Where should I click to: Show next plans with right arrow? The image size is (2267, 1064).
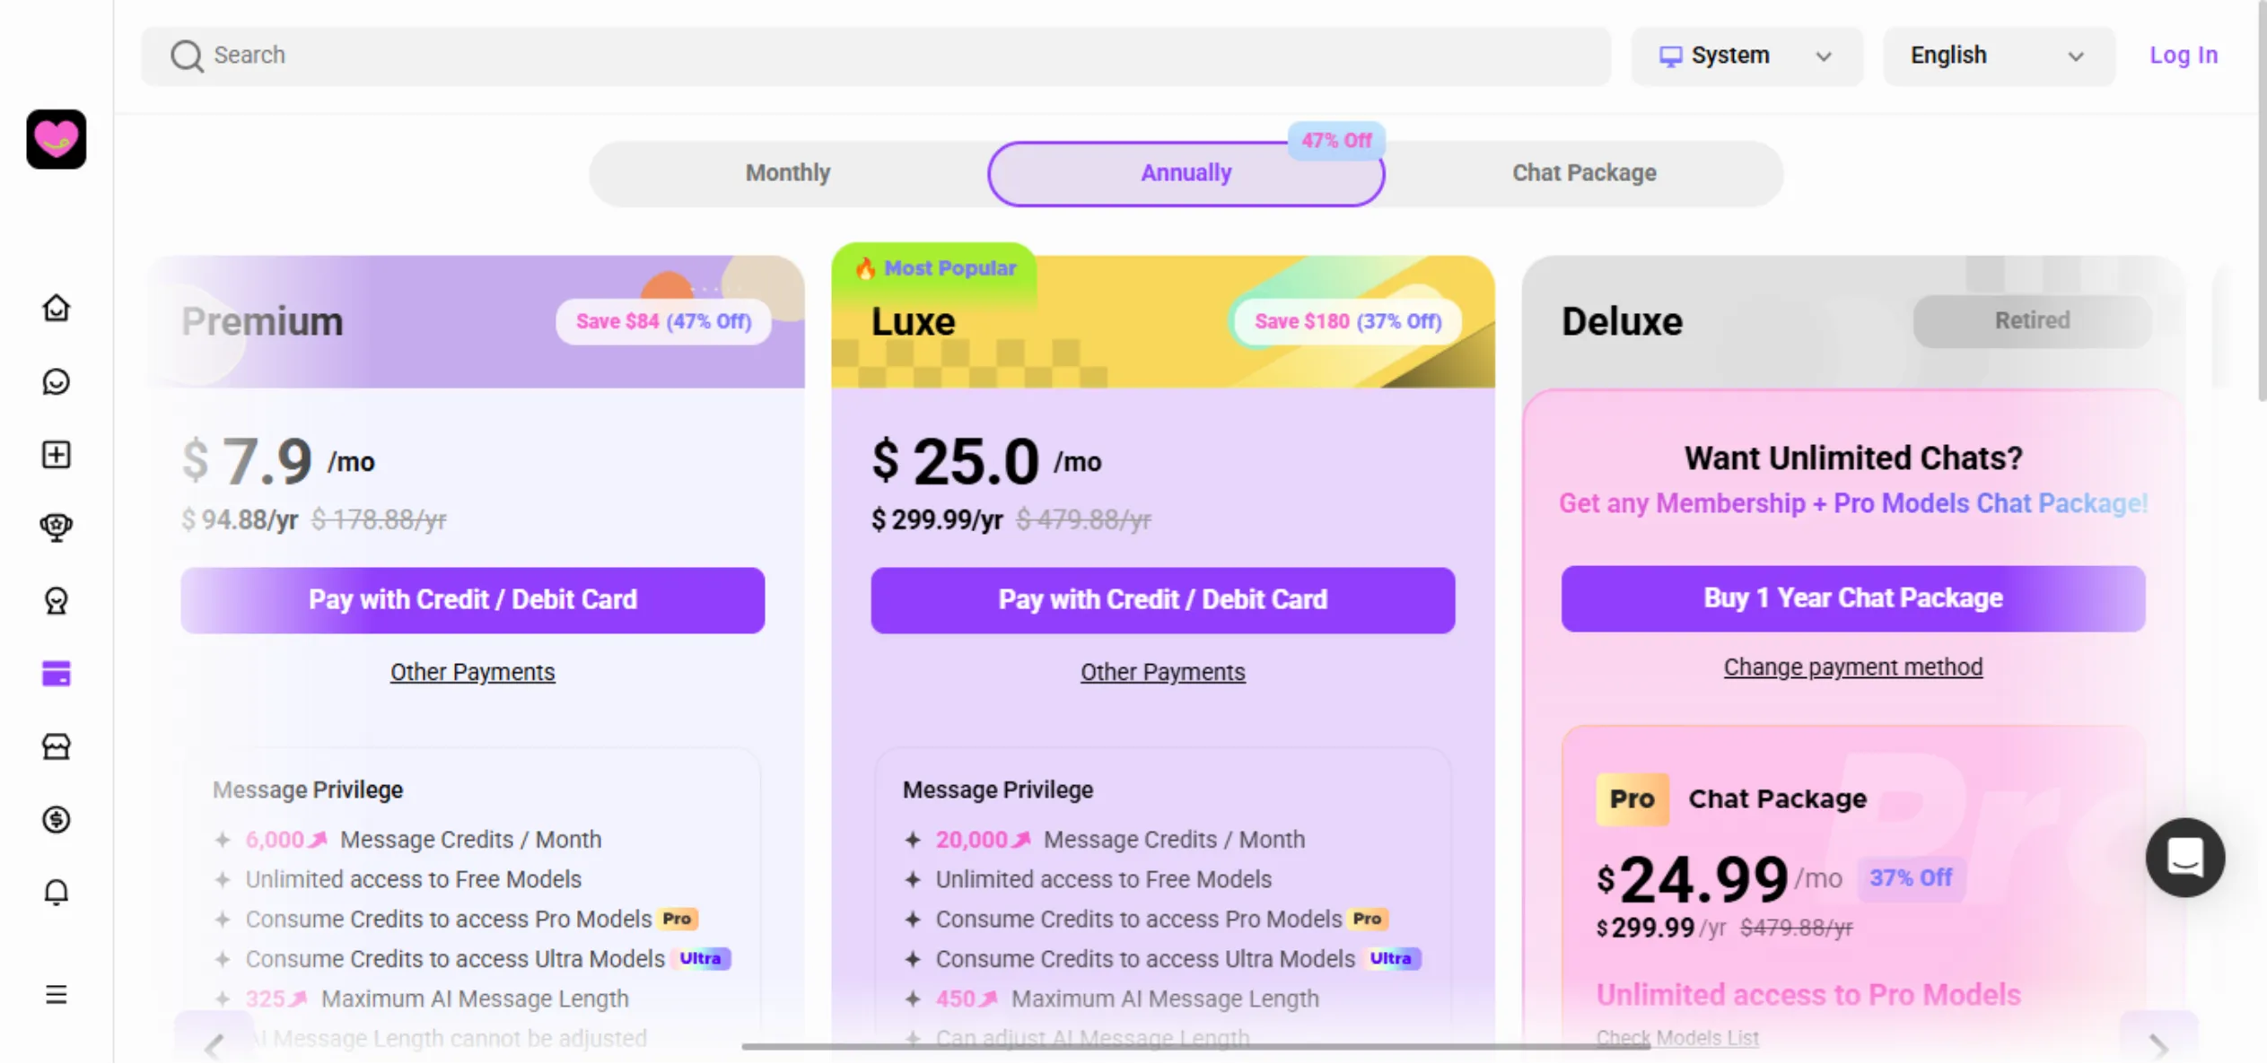[2158, 1044]
